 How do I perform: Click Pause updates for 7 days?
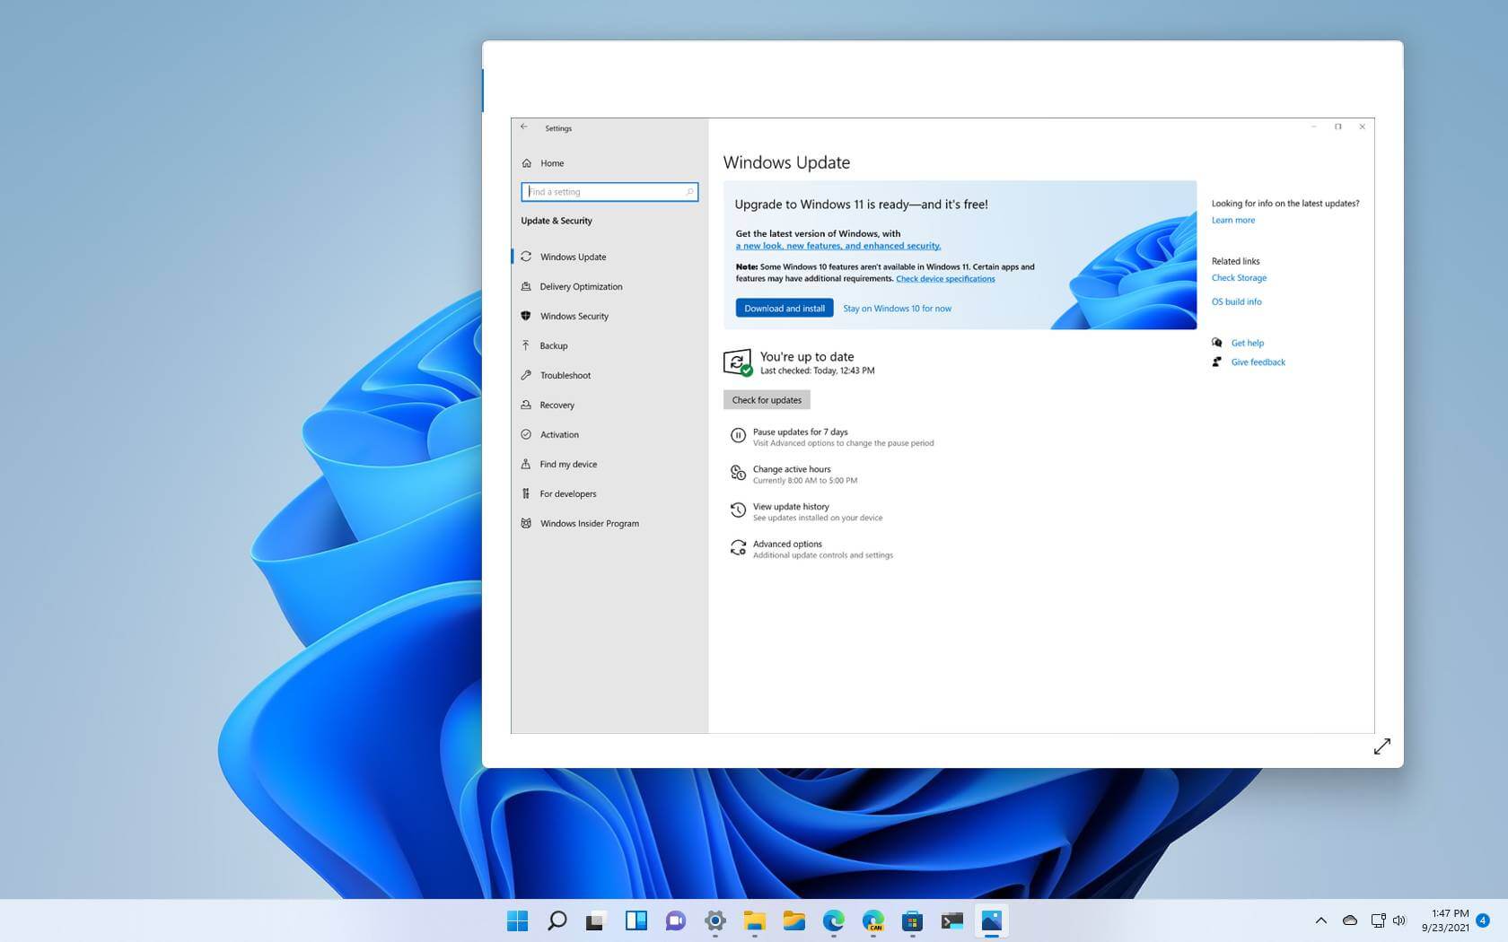click(x=800, y=432)
